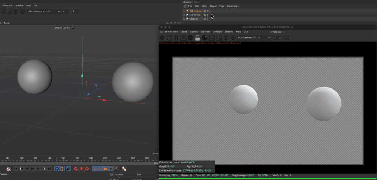Toggle the Vdb volume enable checkbox
Screen dimensions: 377x180
pos(205,11)
